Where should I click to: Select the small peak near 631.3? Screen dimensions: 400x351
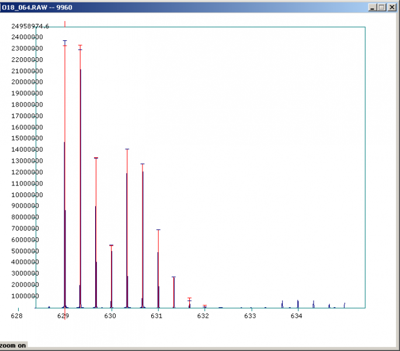coord(173,292)
